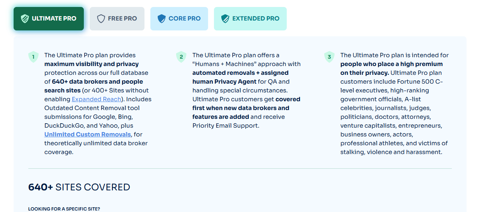Screen dimensions: 486x212
Task: Click the shield icon on Ultimate Pro tab
Action: tap(25, 19)
